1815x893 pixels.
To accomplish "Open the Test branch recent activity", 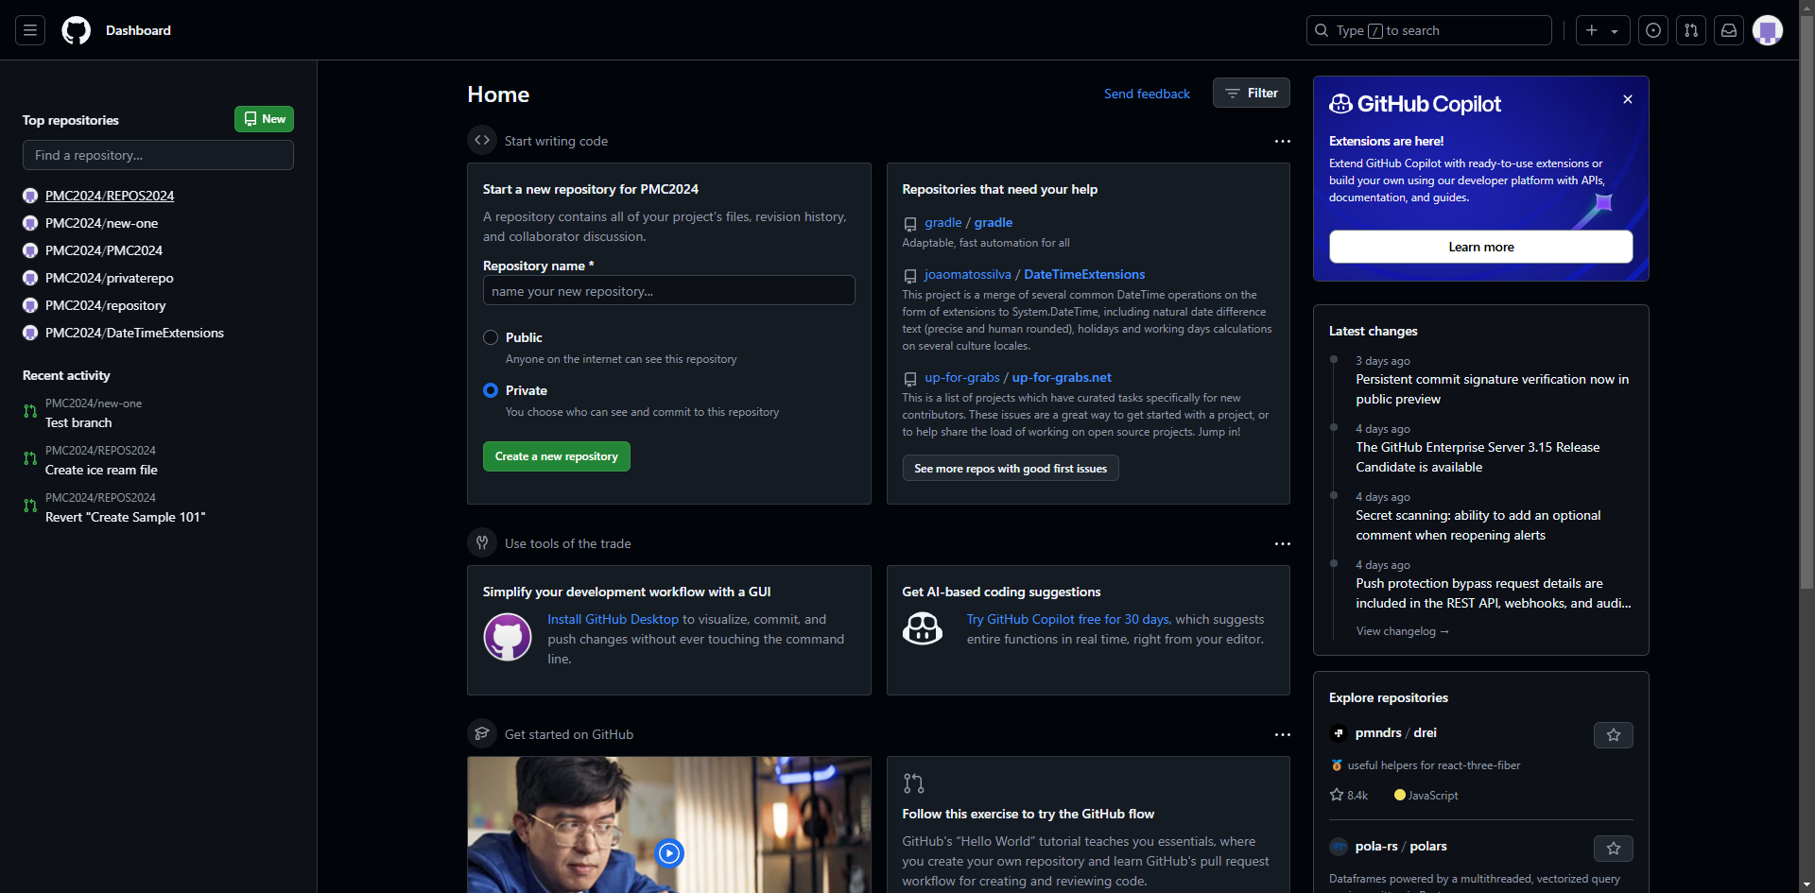I will pyautogui.click(x=78, y=422).
